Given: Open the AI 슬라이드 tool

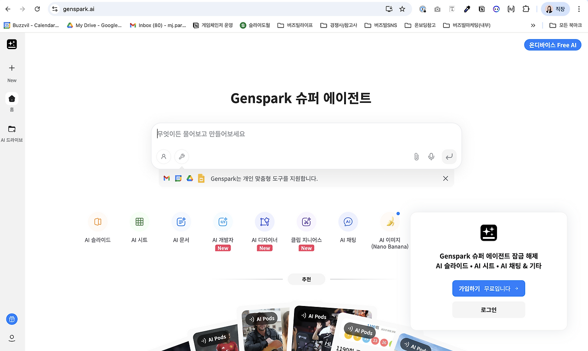Looking at the screenshot, I should click(97, 227).
